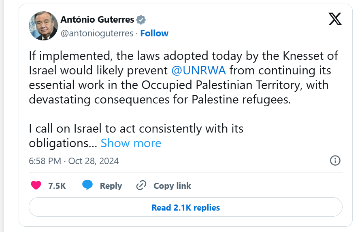Click the @antonioguterres handle
This screenshot has width=364, height=232.
tap(97, 33)
